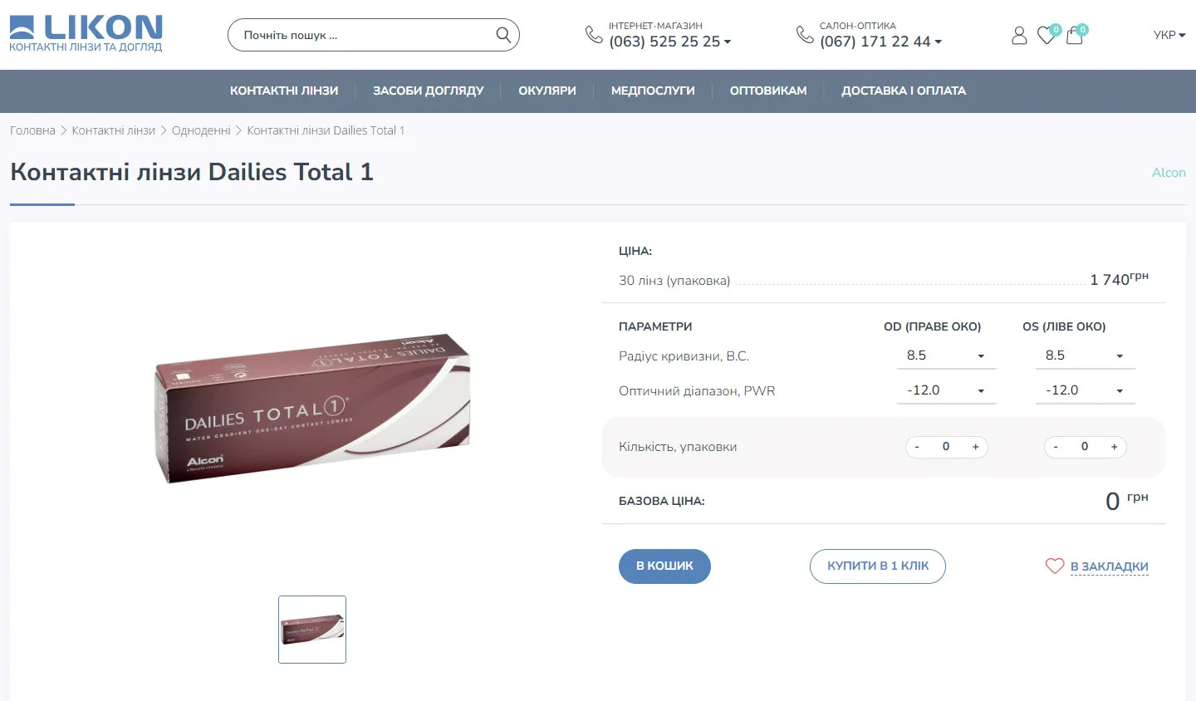Open the Медпослуги menu
Screen dimensions: 1196x701
click(653, 91)
